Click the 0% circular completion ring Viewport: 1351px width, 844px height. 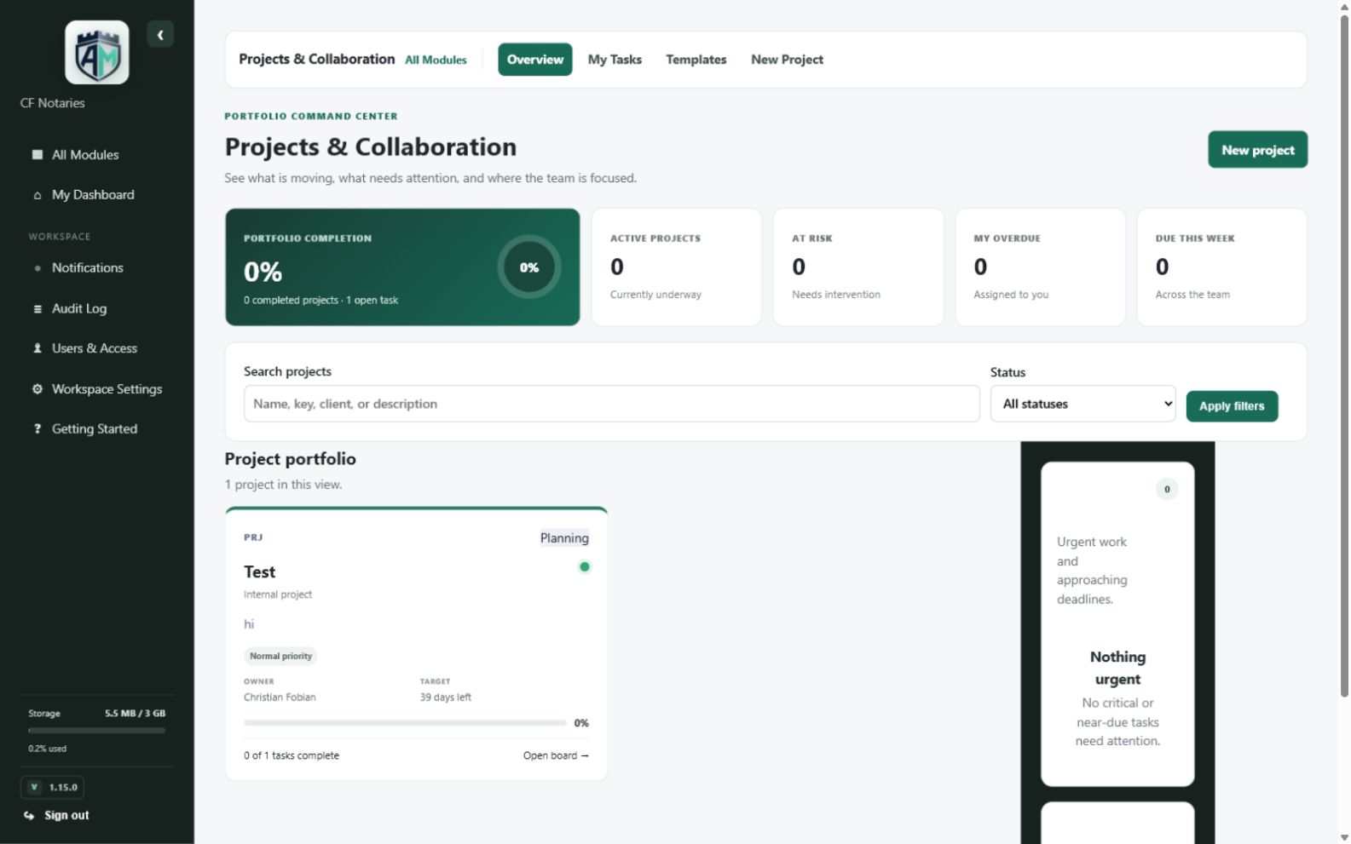[529, 267]
